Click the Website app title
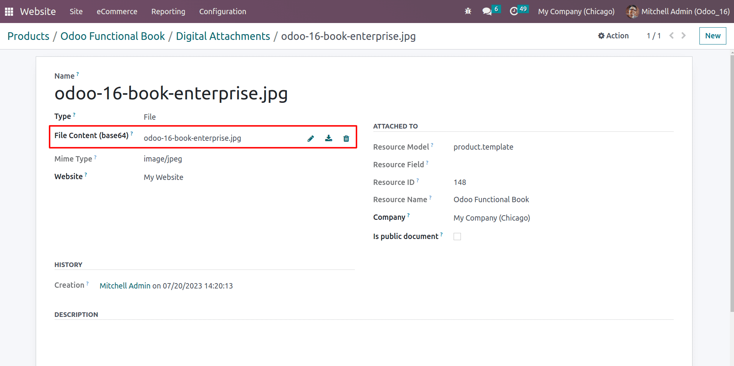Viewport: 734px width, 366px height. point(38,12)
